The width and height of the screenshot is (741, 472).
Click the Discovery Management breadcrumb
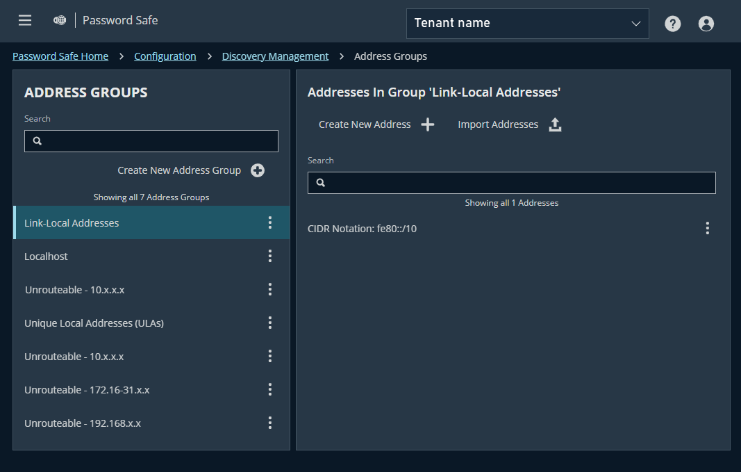pyautogui.click(x=275, y=56)
